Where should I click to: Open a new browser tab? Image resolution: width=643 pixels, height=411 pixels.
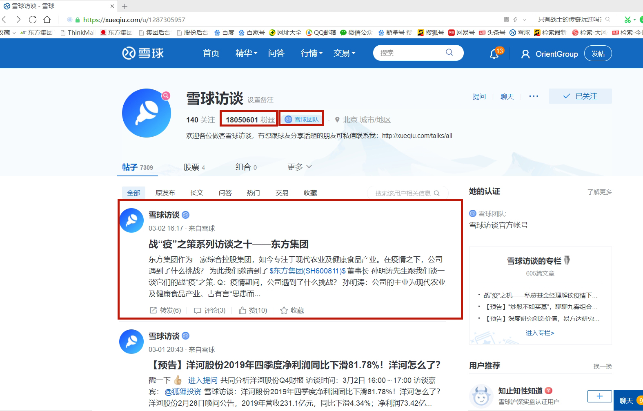tap(125, 6)
